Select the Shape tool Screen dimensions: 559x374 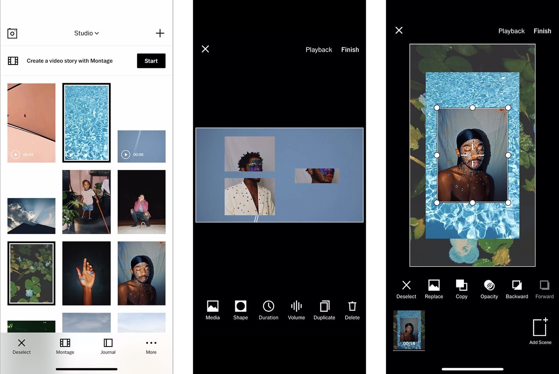click(x=240, y=310)
